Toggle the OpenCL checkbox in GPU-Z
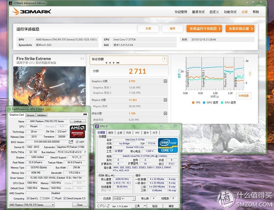 pos(28,198)
